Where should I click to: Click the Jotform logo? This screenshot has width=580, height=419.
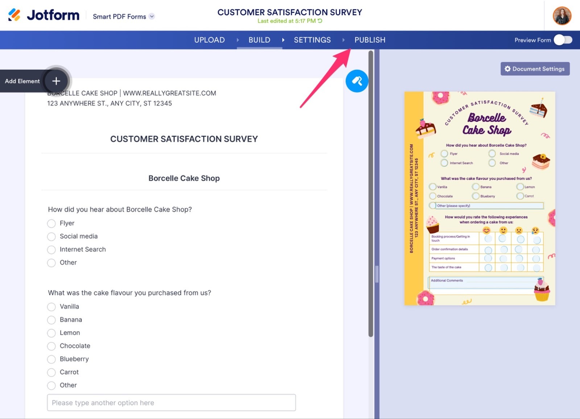43,15
